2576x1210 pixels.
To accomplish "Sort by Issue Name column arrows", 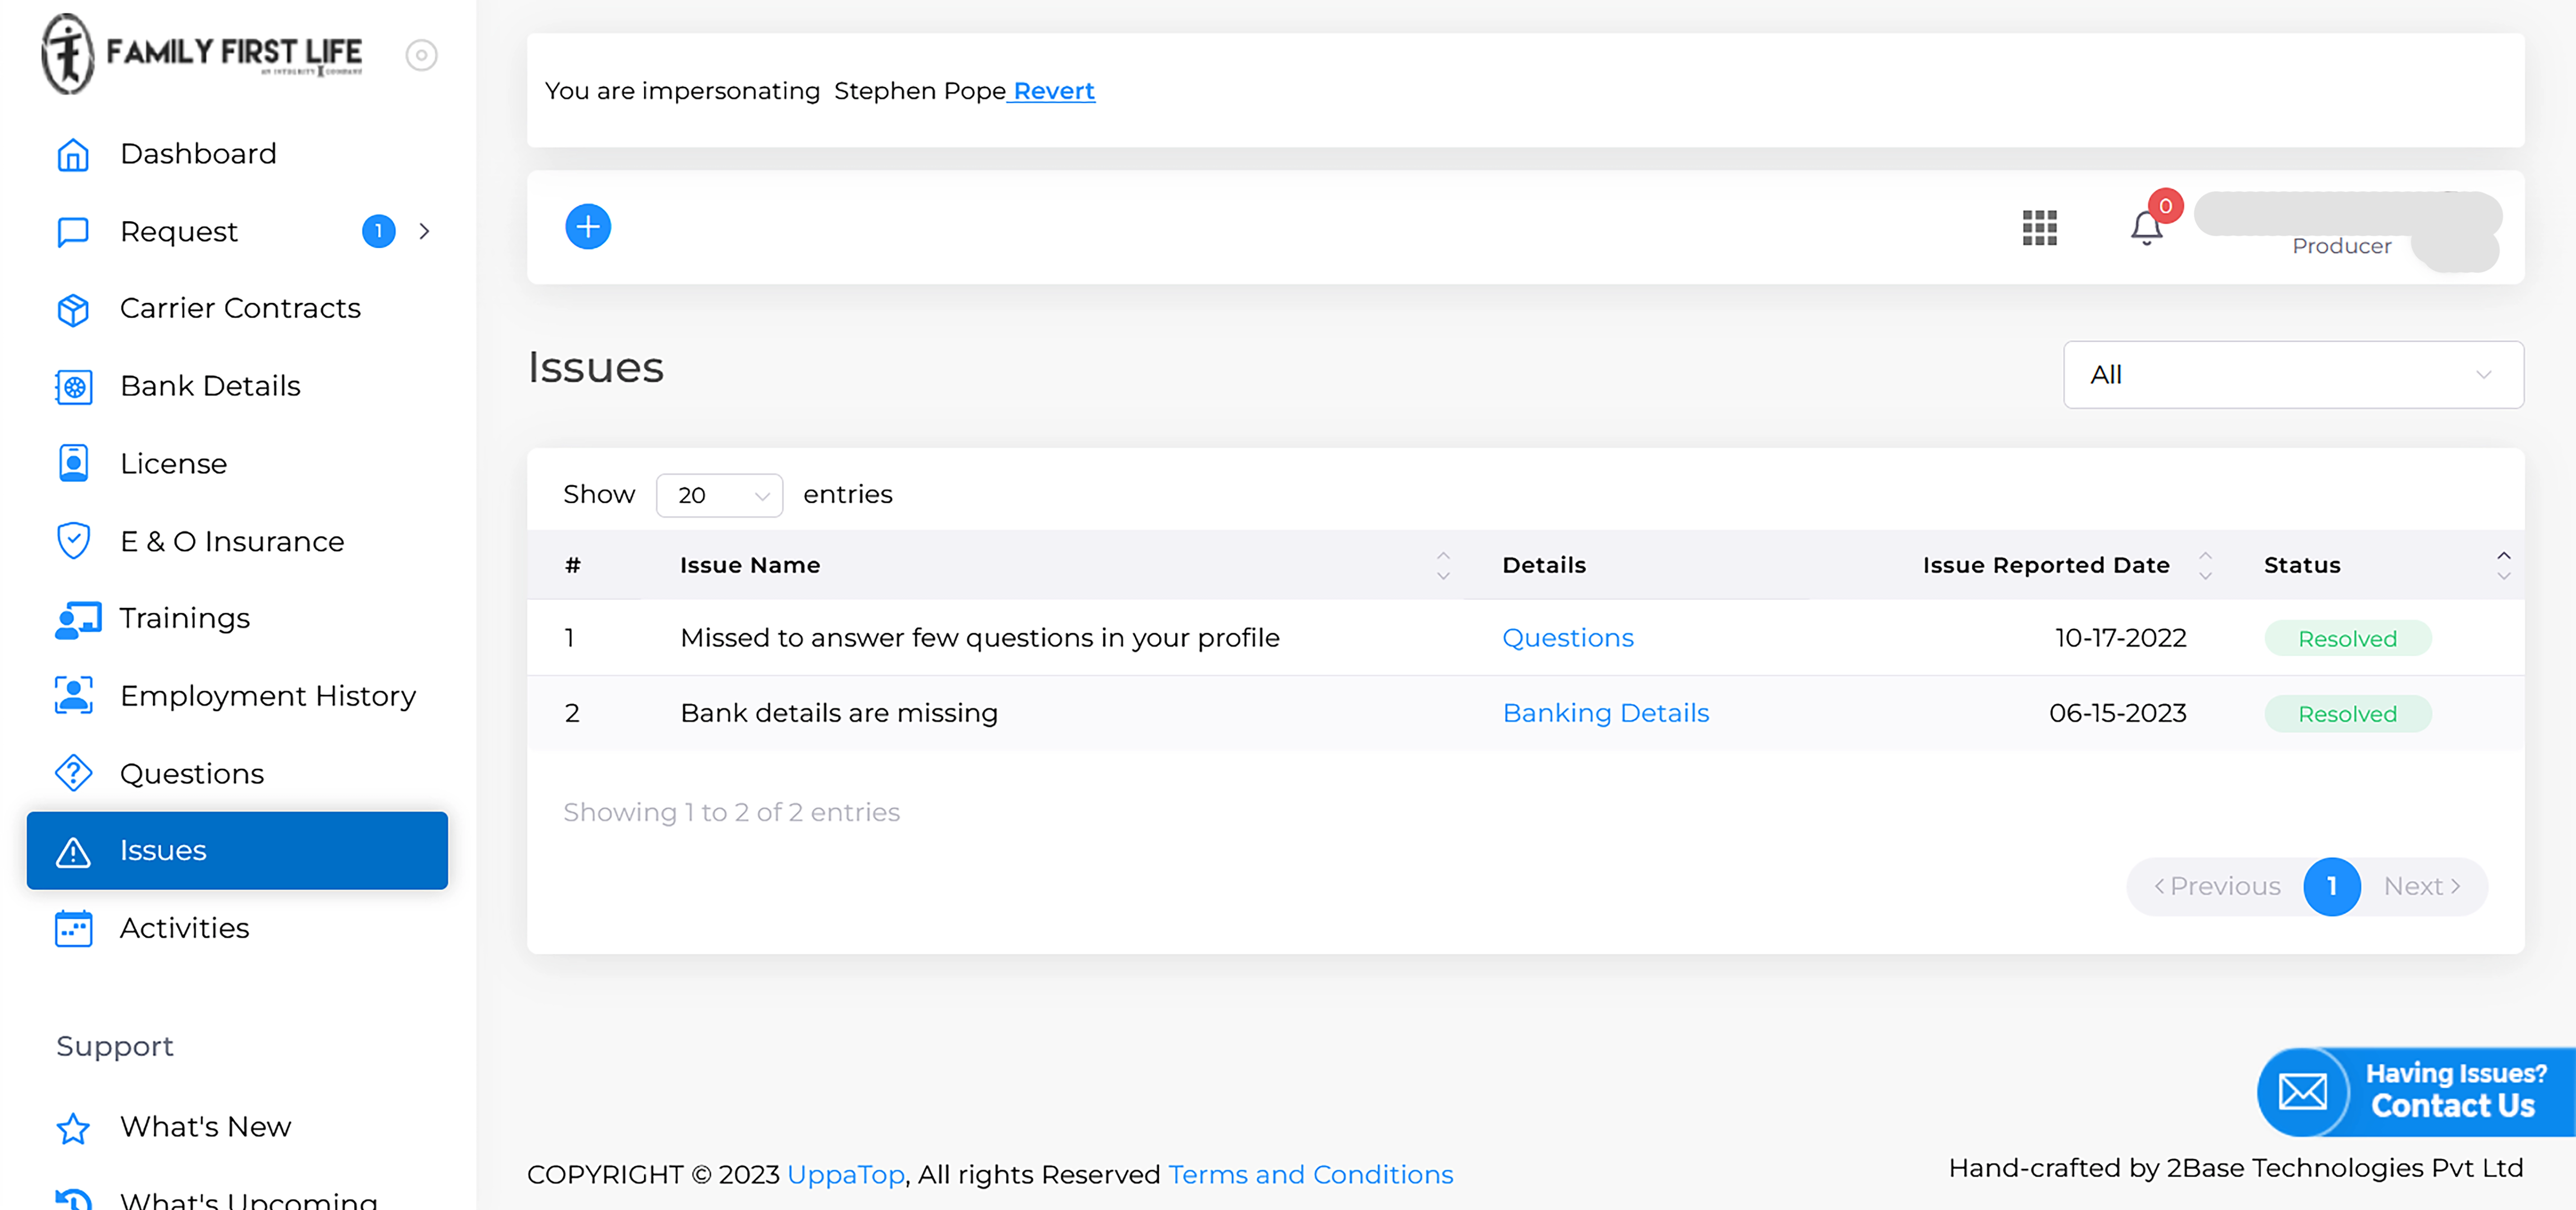I will pyautogui.click(x=1443, y=565).
